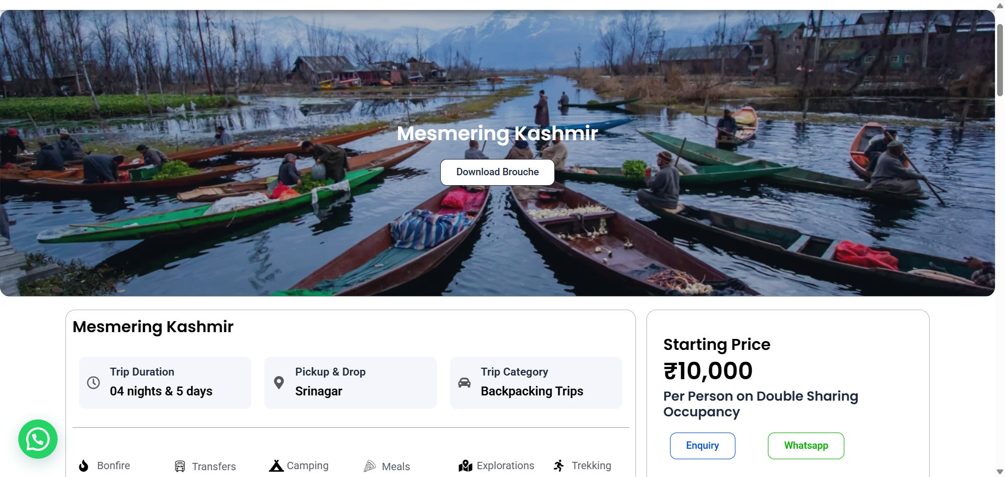Click the Enquiry button
The image size is (1005, 477).
pos(702,446)
